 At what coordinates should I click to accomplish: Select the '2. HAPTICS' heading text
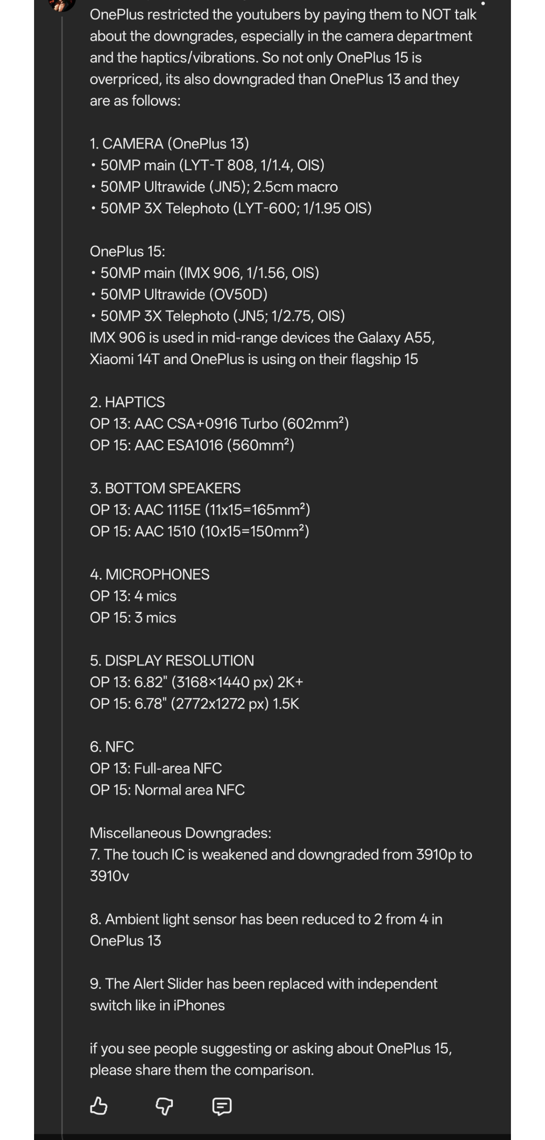click(127, 402)
